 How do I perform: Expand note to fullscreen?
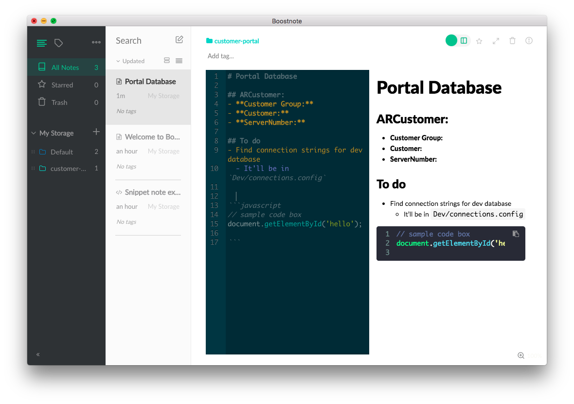click(496, 41)
